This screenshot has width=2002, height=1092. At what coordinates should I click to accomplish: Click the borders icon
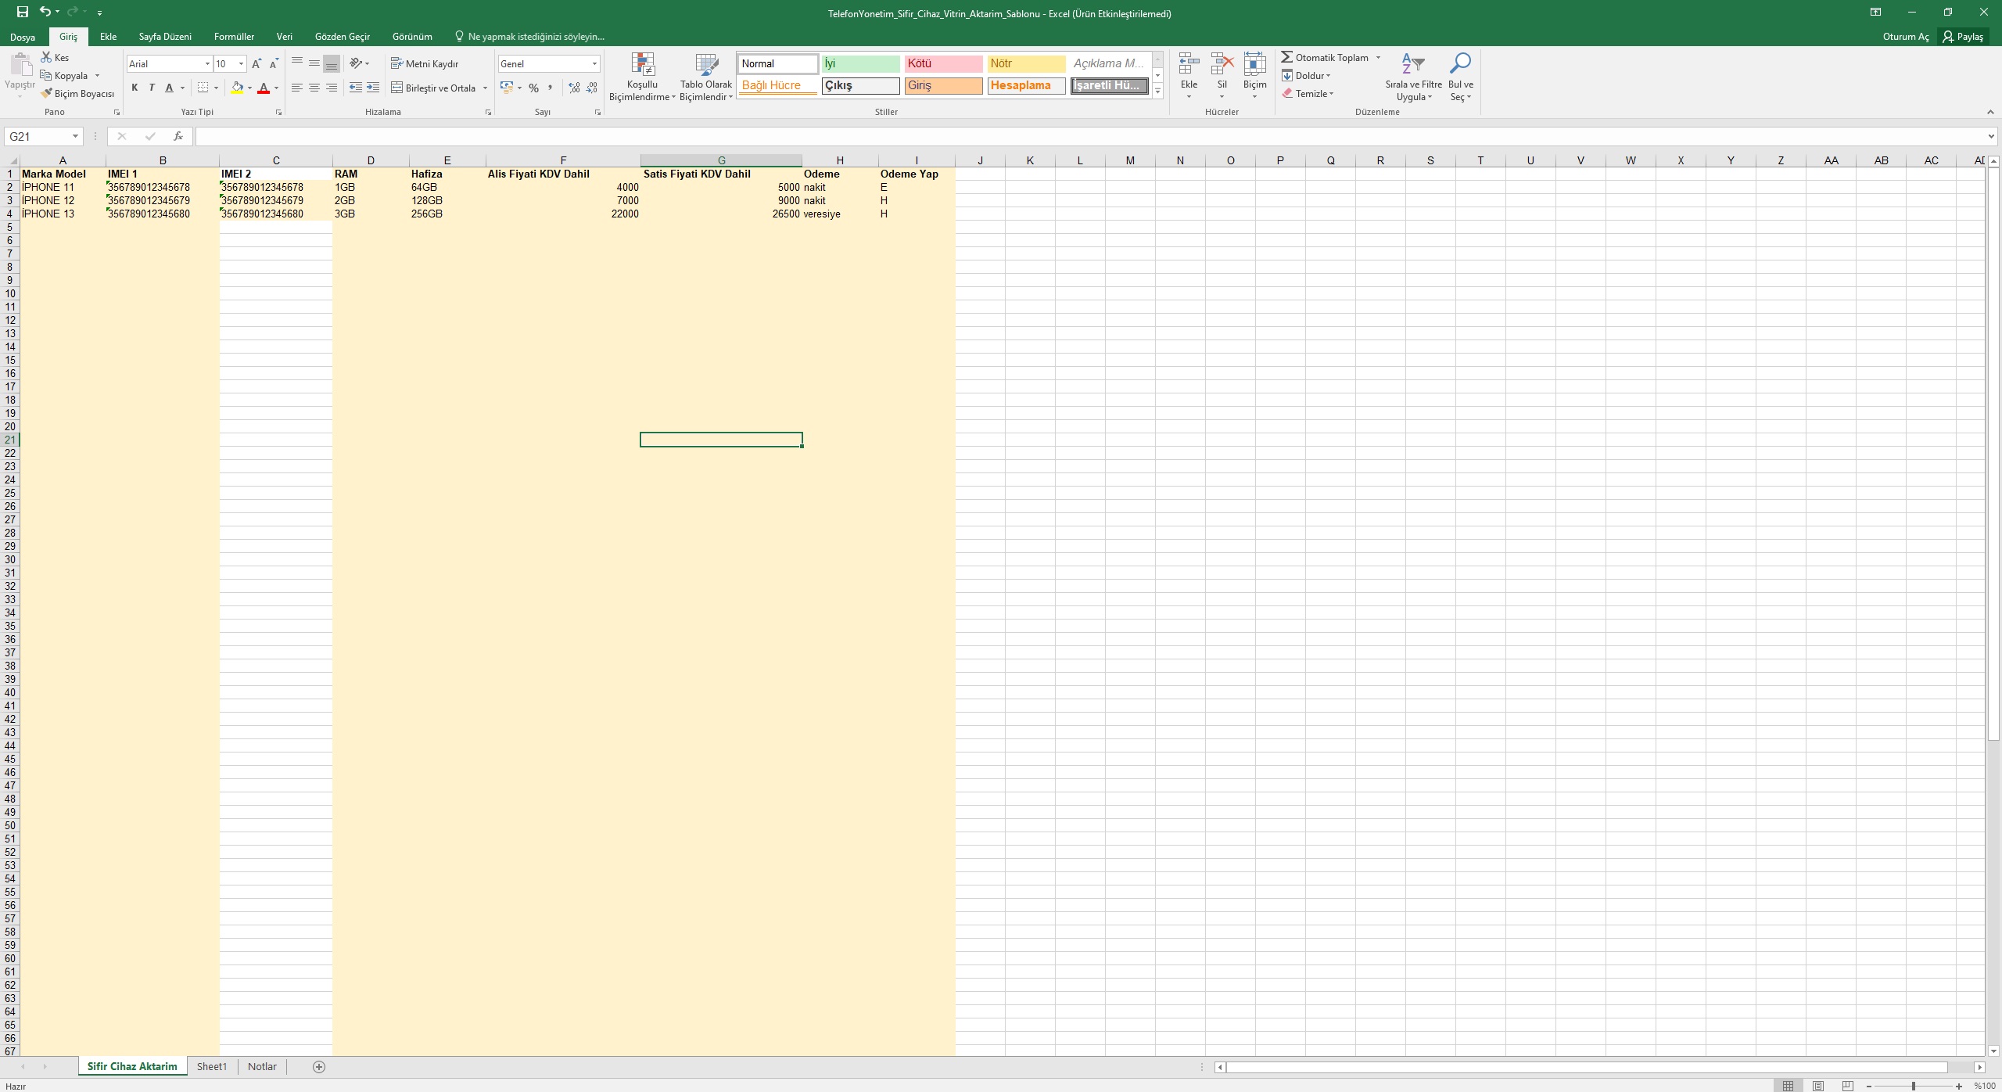point(203,88)
